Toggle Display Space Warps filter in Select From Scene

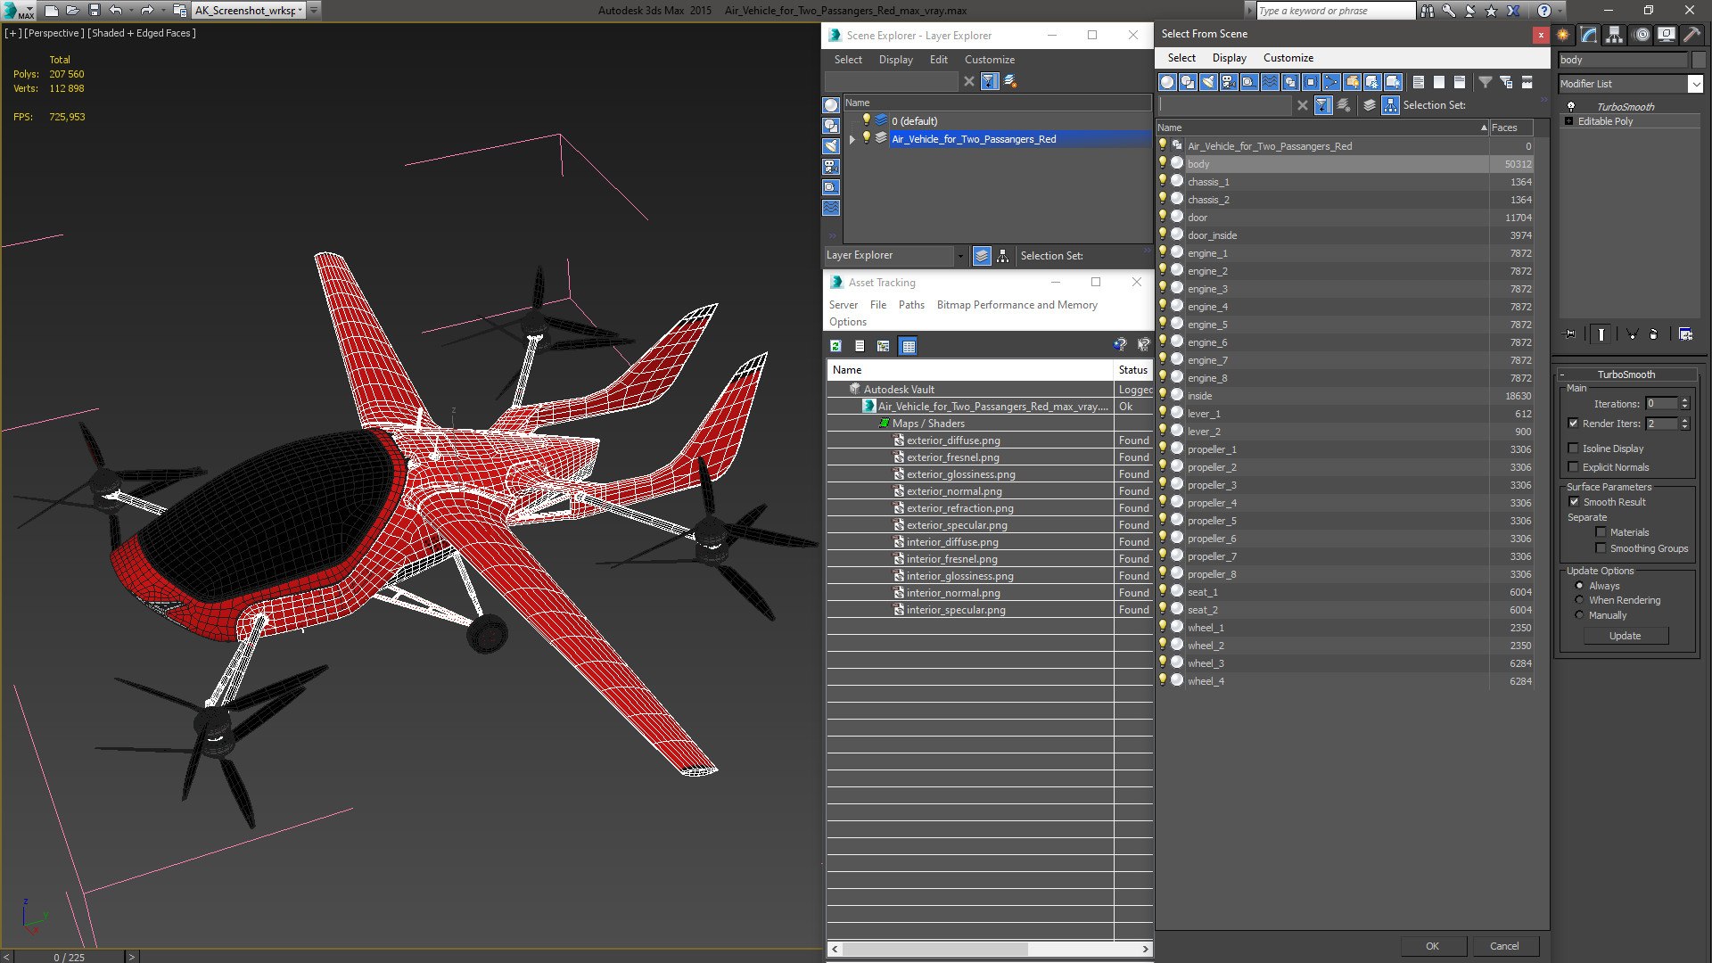point(1270,82)
